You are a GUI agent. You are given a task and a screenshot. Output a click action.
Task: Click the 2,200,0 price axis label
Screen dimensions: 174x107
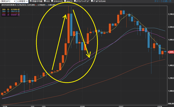171,14
